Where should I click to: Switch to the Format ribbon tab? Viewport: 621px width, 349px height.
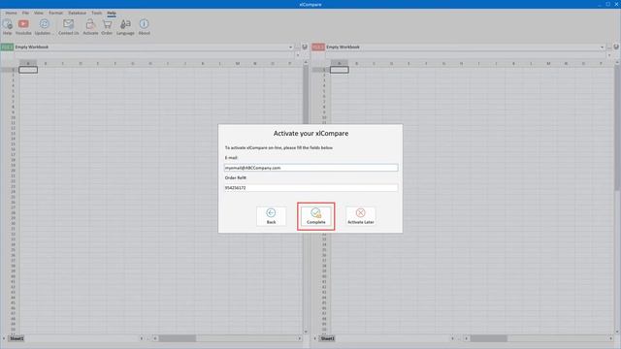56,13
